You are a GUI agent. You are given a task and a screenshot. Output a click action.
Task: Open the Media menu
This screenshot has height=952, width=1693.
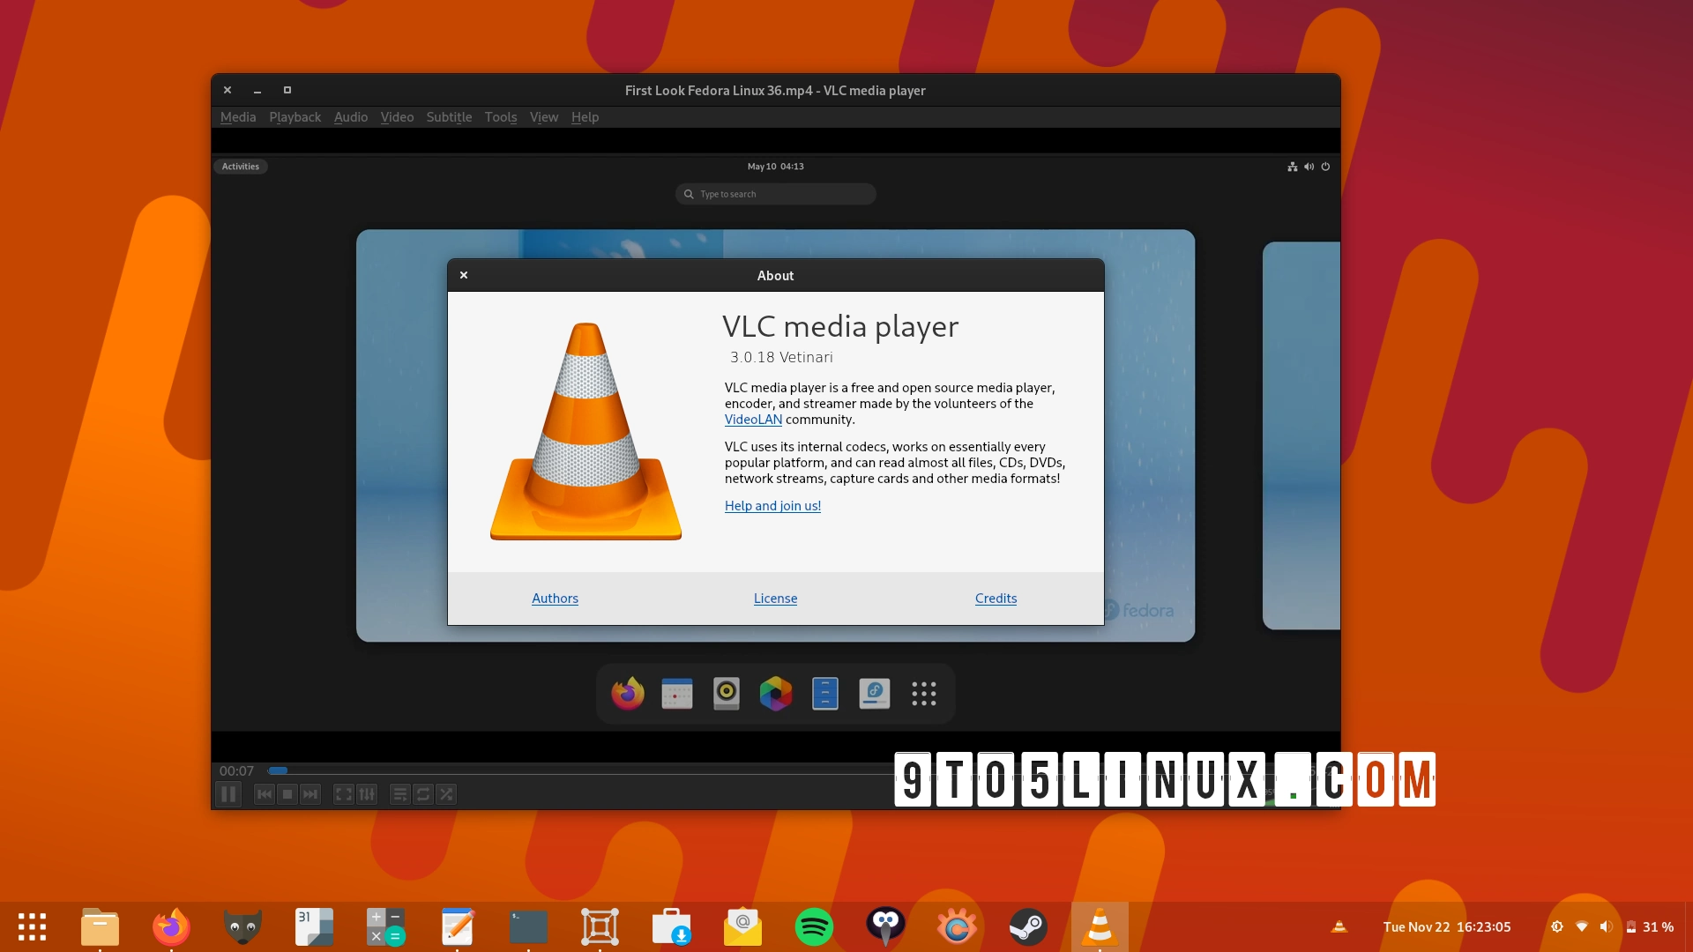[237, 117]
